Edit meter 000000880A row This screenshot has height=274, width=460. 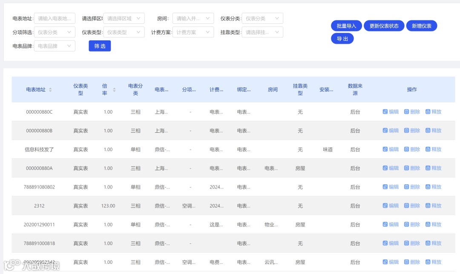pos(391,168)
